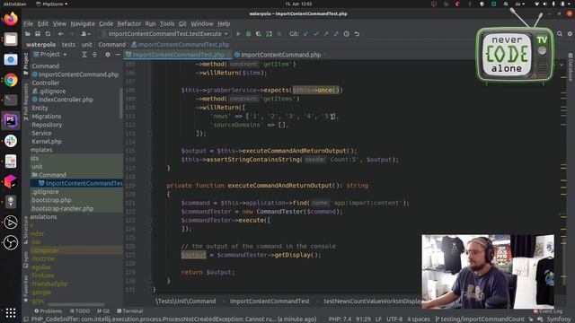Select the Repository folder in project tree
The width and height of the screenshot is (575, 323).
click(x=47, y=125)
